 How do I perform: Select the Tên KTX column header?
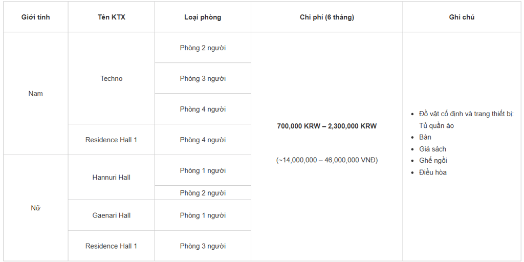[x=111, y=17]
